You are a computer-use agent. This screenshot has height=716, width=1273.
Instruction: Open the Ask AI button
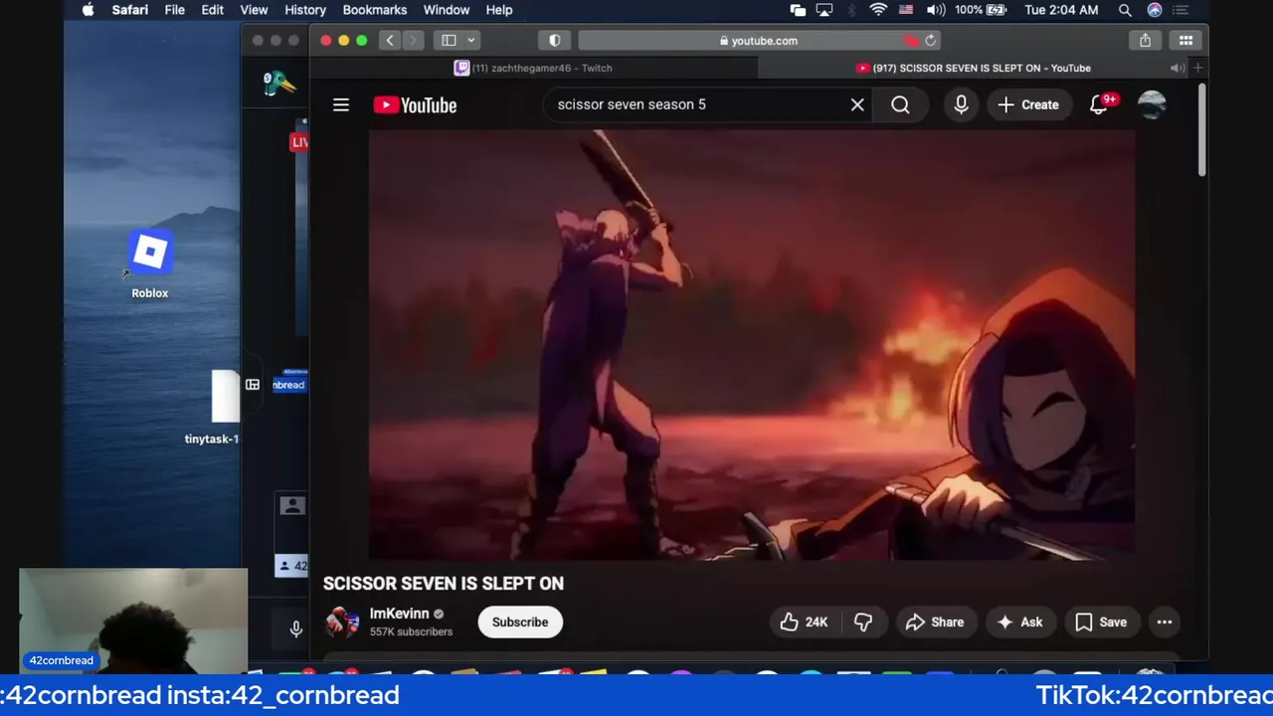[x=1019, y=622]
